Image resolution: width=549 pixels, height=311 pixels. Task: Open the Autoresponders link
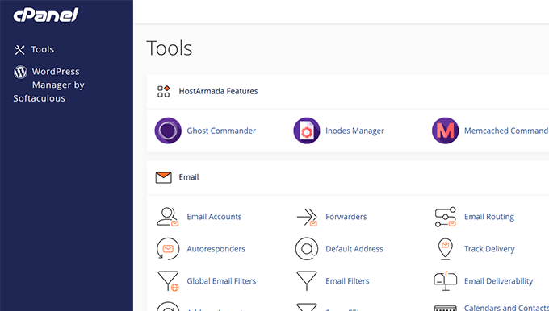(x=216, y=249)
